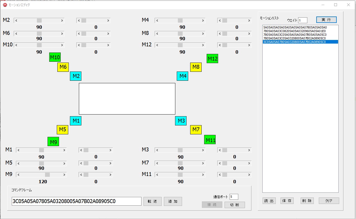
Task: Select the green M12 motor box
Action: point(212,59)
